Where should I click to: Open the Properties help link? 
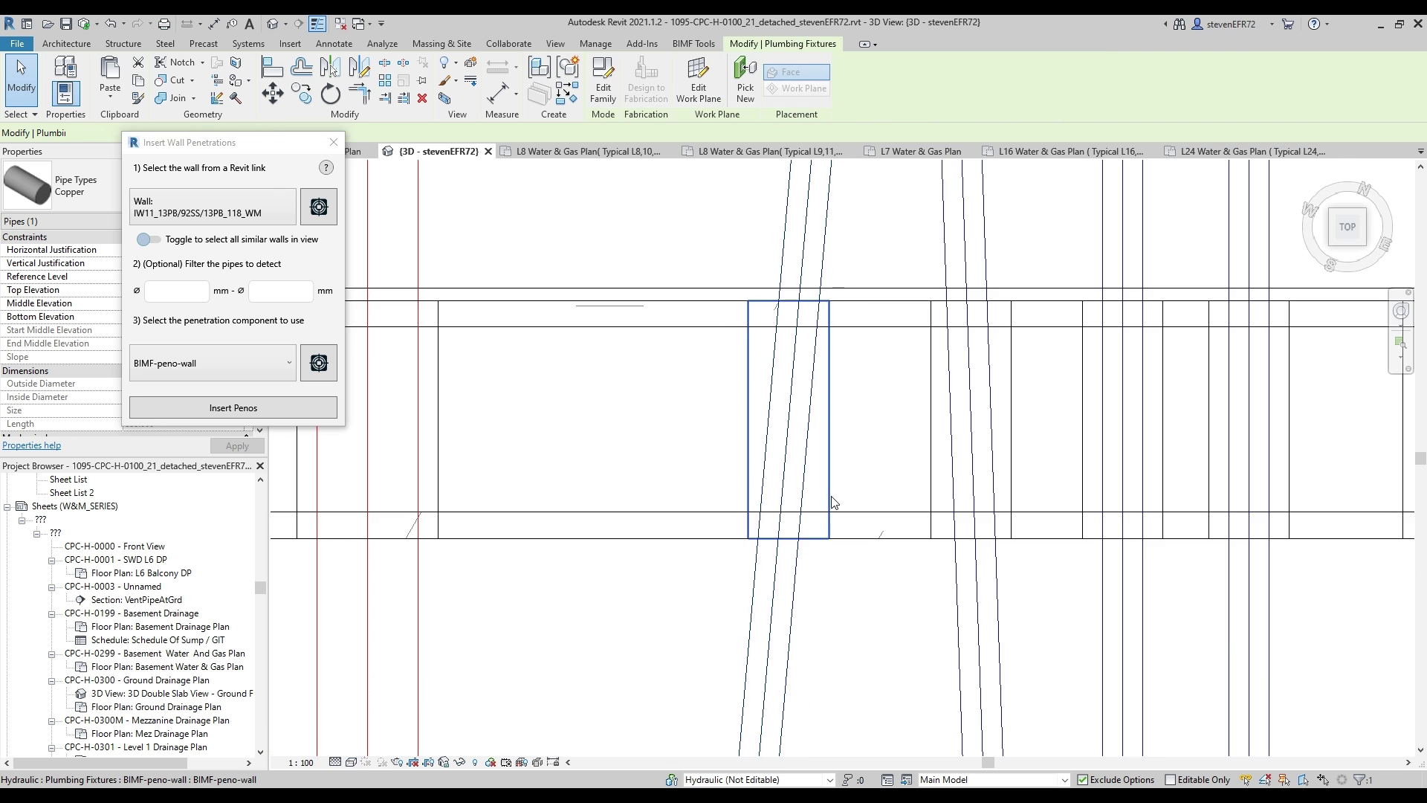(x=31, y=445)
